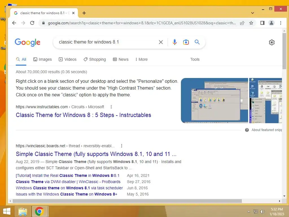Switch to Images results tab

pos(42,59)
